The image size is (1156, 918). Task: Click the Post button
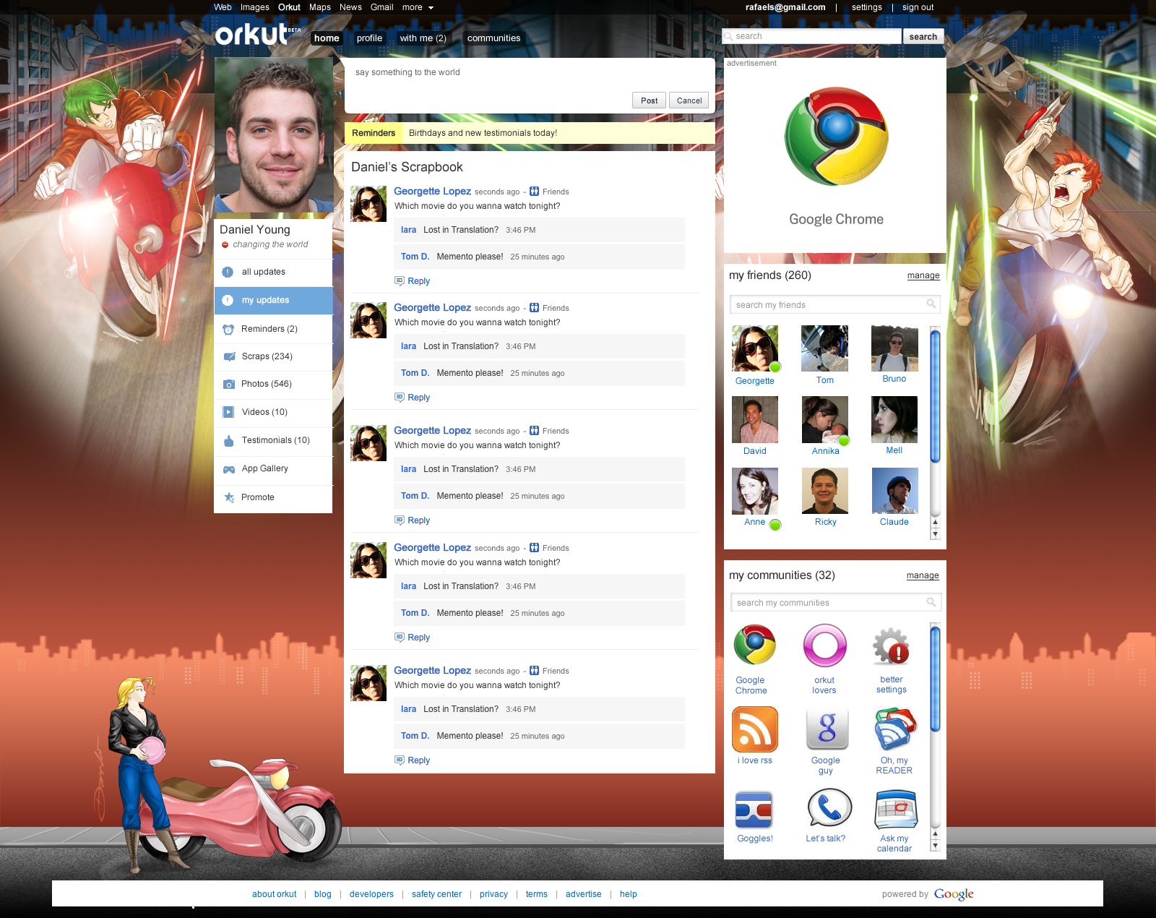(649, 100)
